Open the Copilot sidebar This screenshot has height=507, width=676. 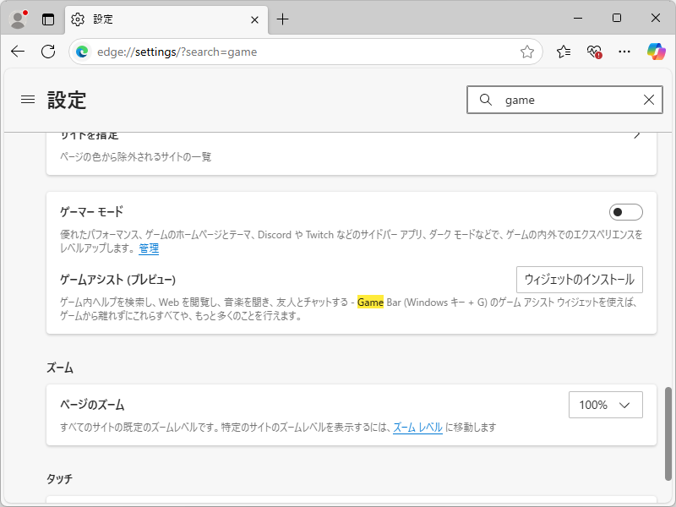tap(657, 52)
